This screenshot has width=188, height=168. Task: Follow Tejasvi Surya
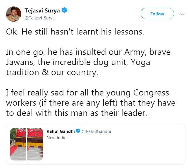click(157, 14)
